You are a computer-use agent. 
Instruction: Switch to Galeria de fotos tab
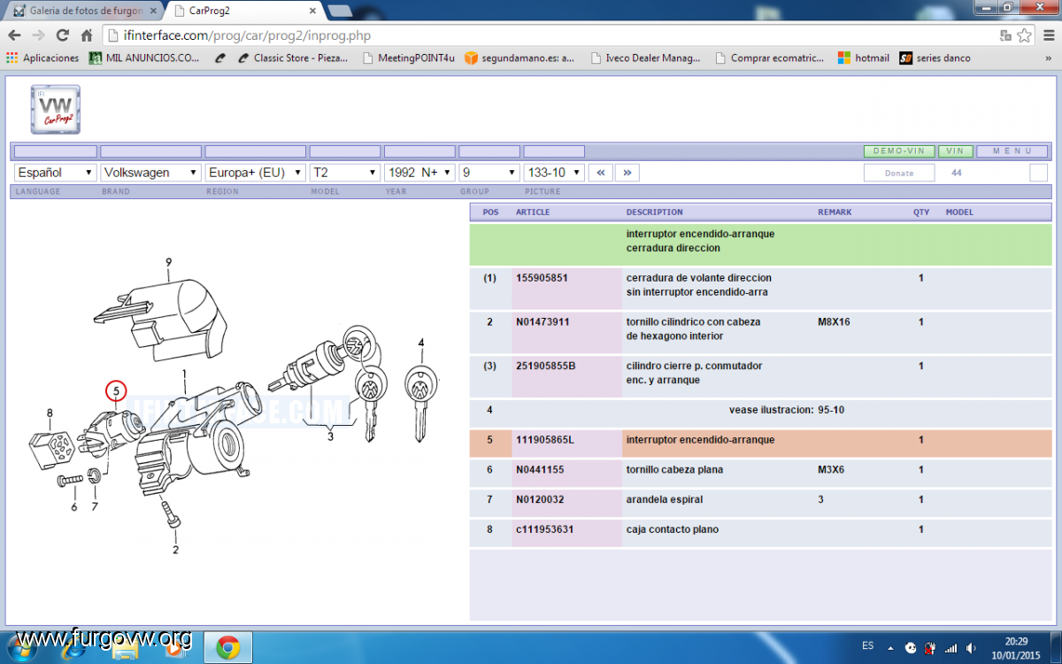(x=84, y=12)
